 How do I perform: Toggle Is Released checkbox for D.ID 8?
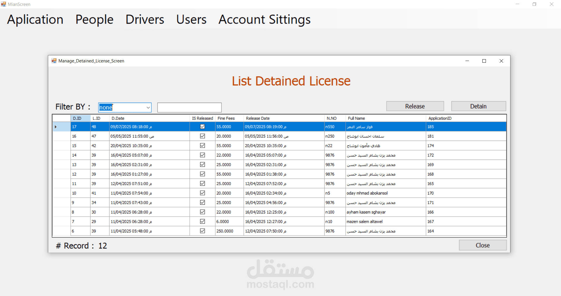point(202,212)
